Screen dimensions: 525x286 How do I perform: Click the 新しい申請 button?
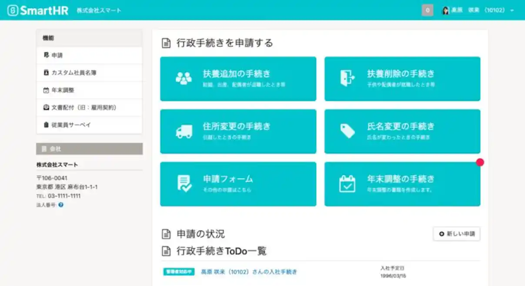coord(456,234)
